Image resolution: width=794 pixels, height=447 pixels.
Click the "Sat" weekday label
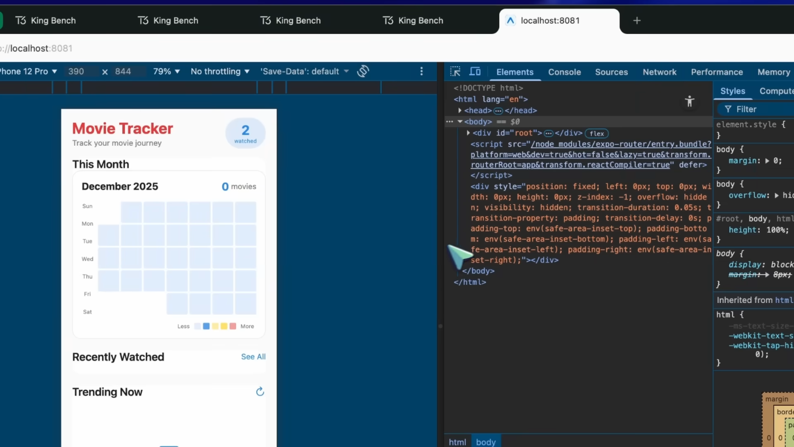(x=87, y=312)
